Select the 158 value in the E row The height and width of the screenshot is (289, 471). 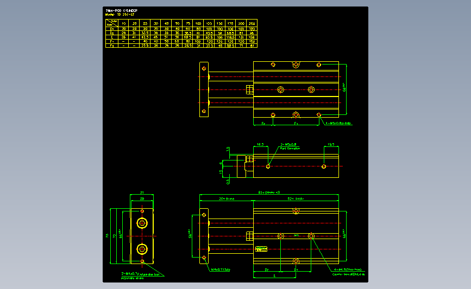click(252, 37)
